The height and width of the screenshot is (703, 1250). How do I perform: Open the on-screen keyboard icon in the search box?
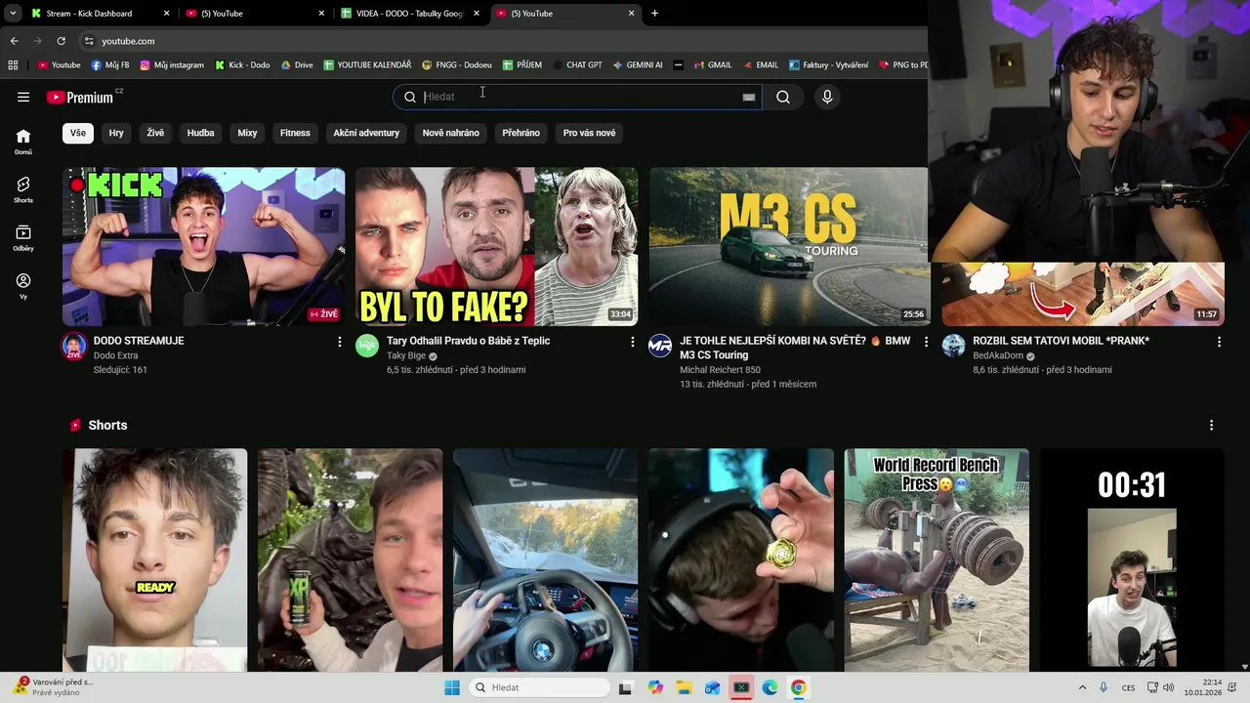coord(749,97)
